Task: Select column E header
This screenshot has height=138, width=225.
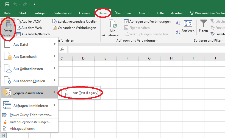Action: (105, 58)
